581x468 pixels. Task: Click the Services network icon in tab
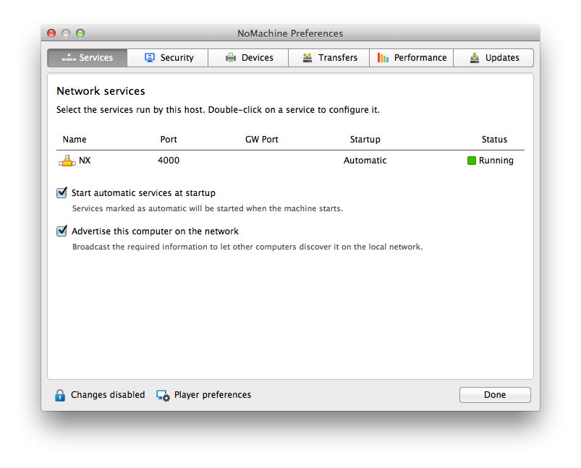coord(69,57)
